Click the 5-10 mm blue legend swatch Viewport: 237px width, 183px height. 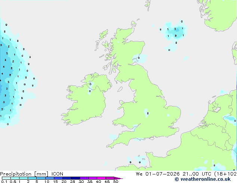41,178
